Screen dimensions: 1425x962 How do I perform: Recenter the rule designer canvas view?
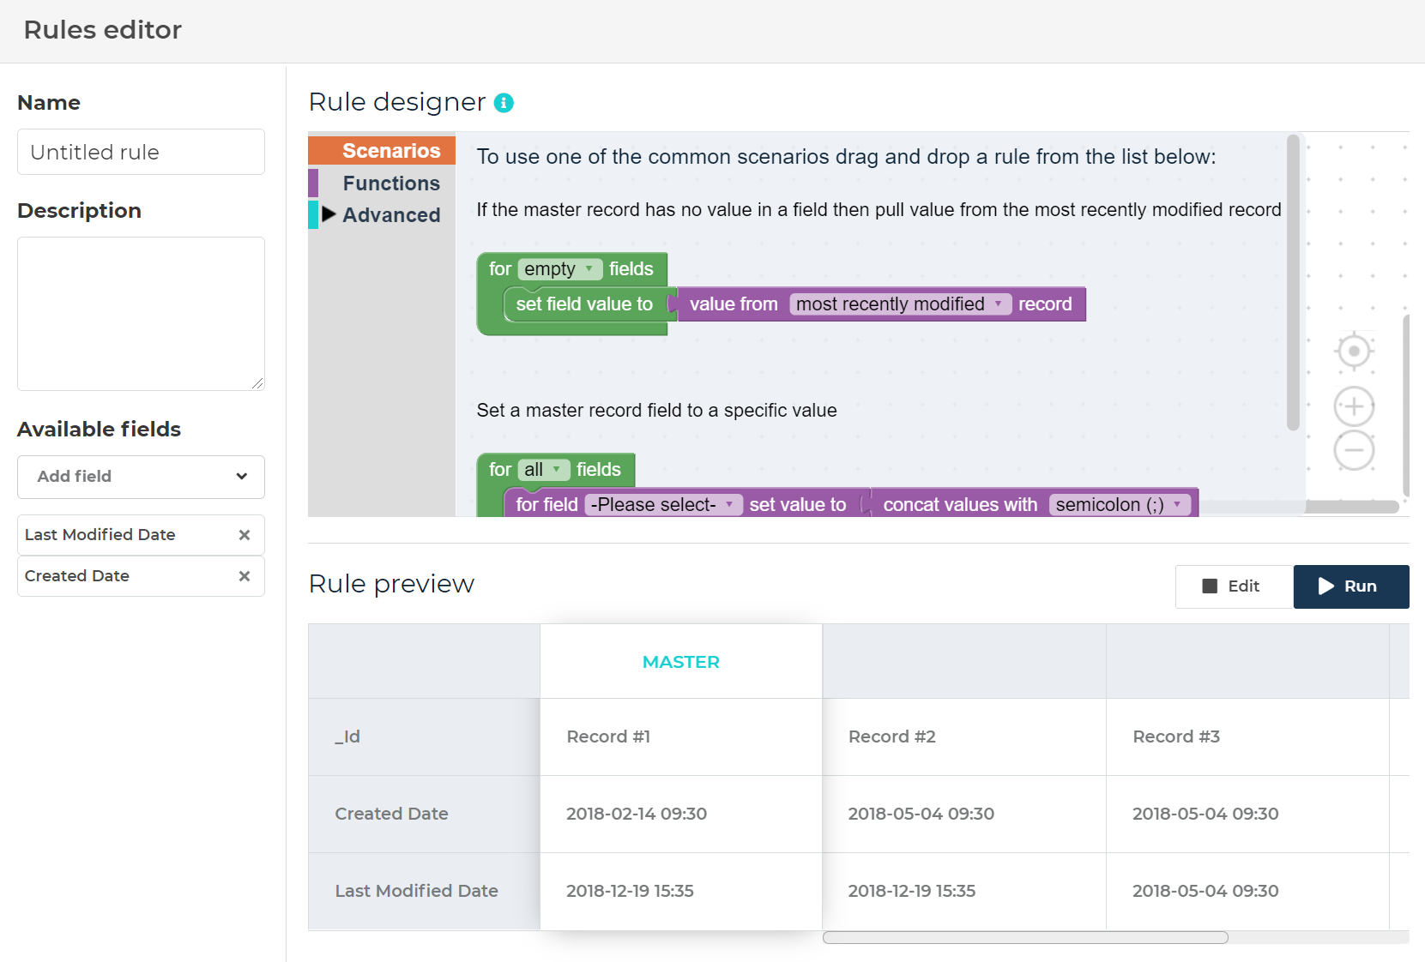(1353, 351)
